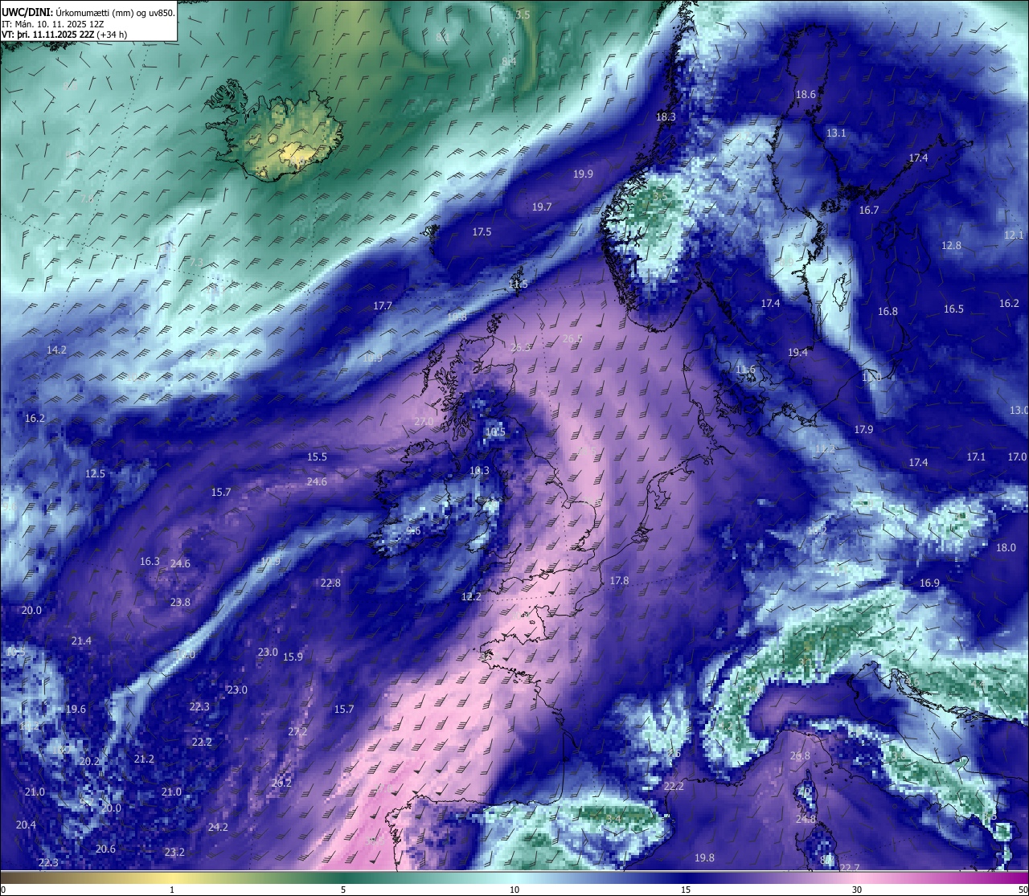Click the map value '20.4'
The height and width of the screenshot is (896, 1029).
point(26,824)
